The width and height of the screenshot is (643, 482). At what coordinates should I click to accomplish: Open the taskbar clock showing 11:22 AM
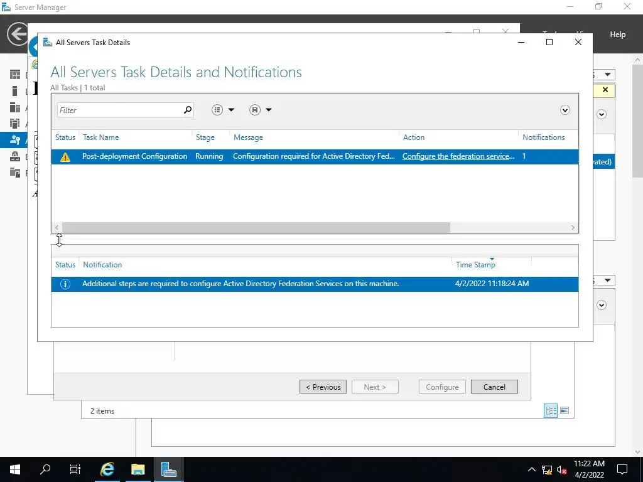coord(589,469)
